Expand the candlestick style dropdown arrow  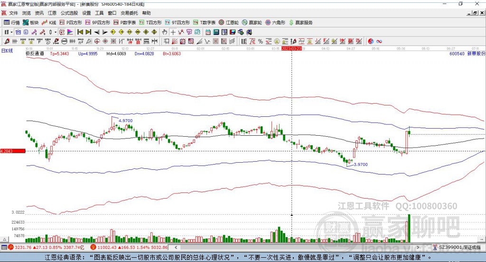pos(56,32)
